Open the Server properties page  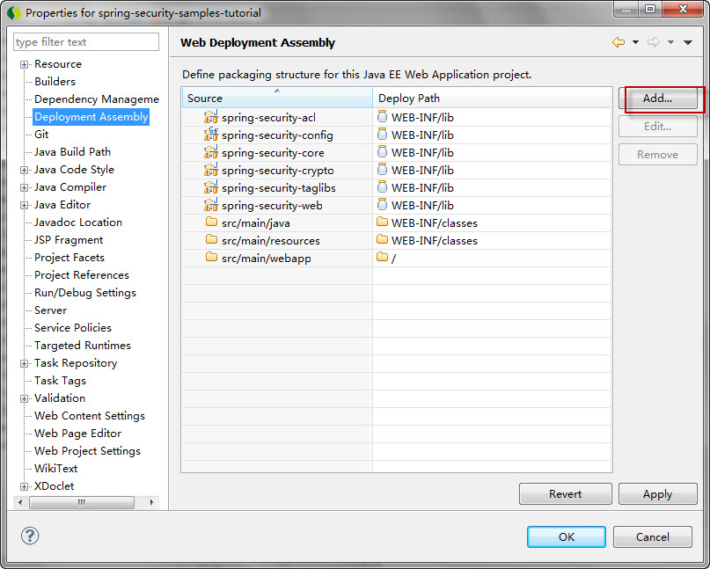(50, 310)
